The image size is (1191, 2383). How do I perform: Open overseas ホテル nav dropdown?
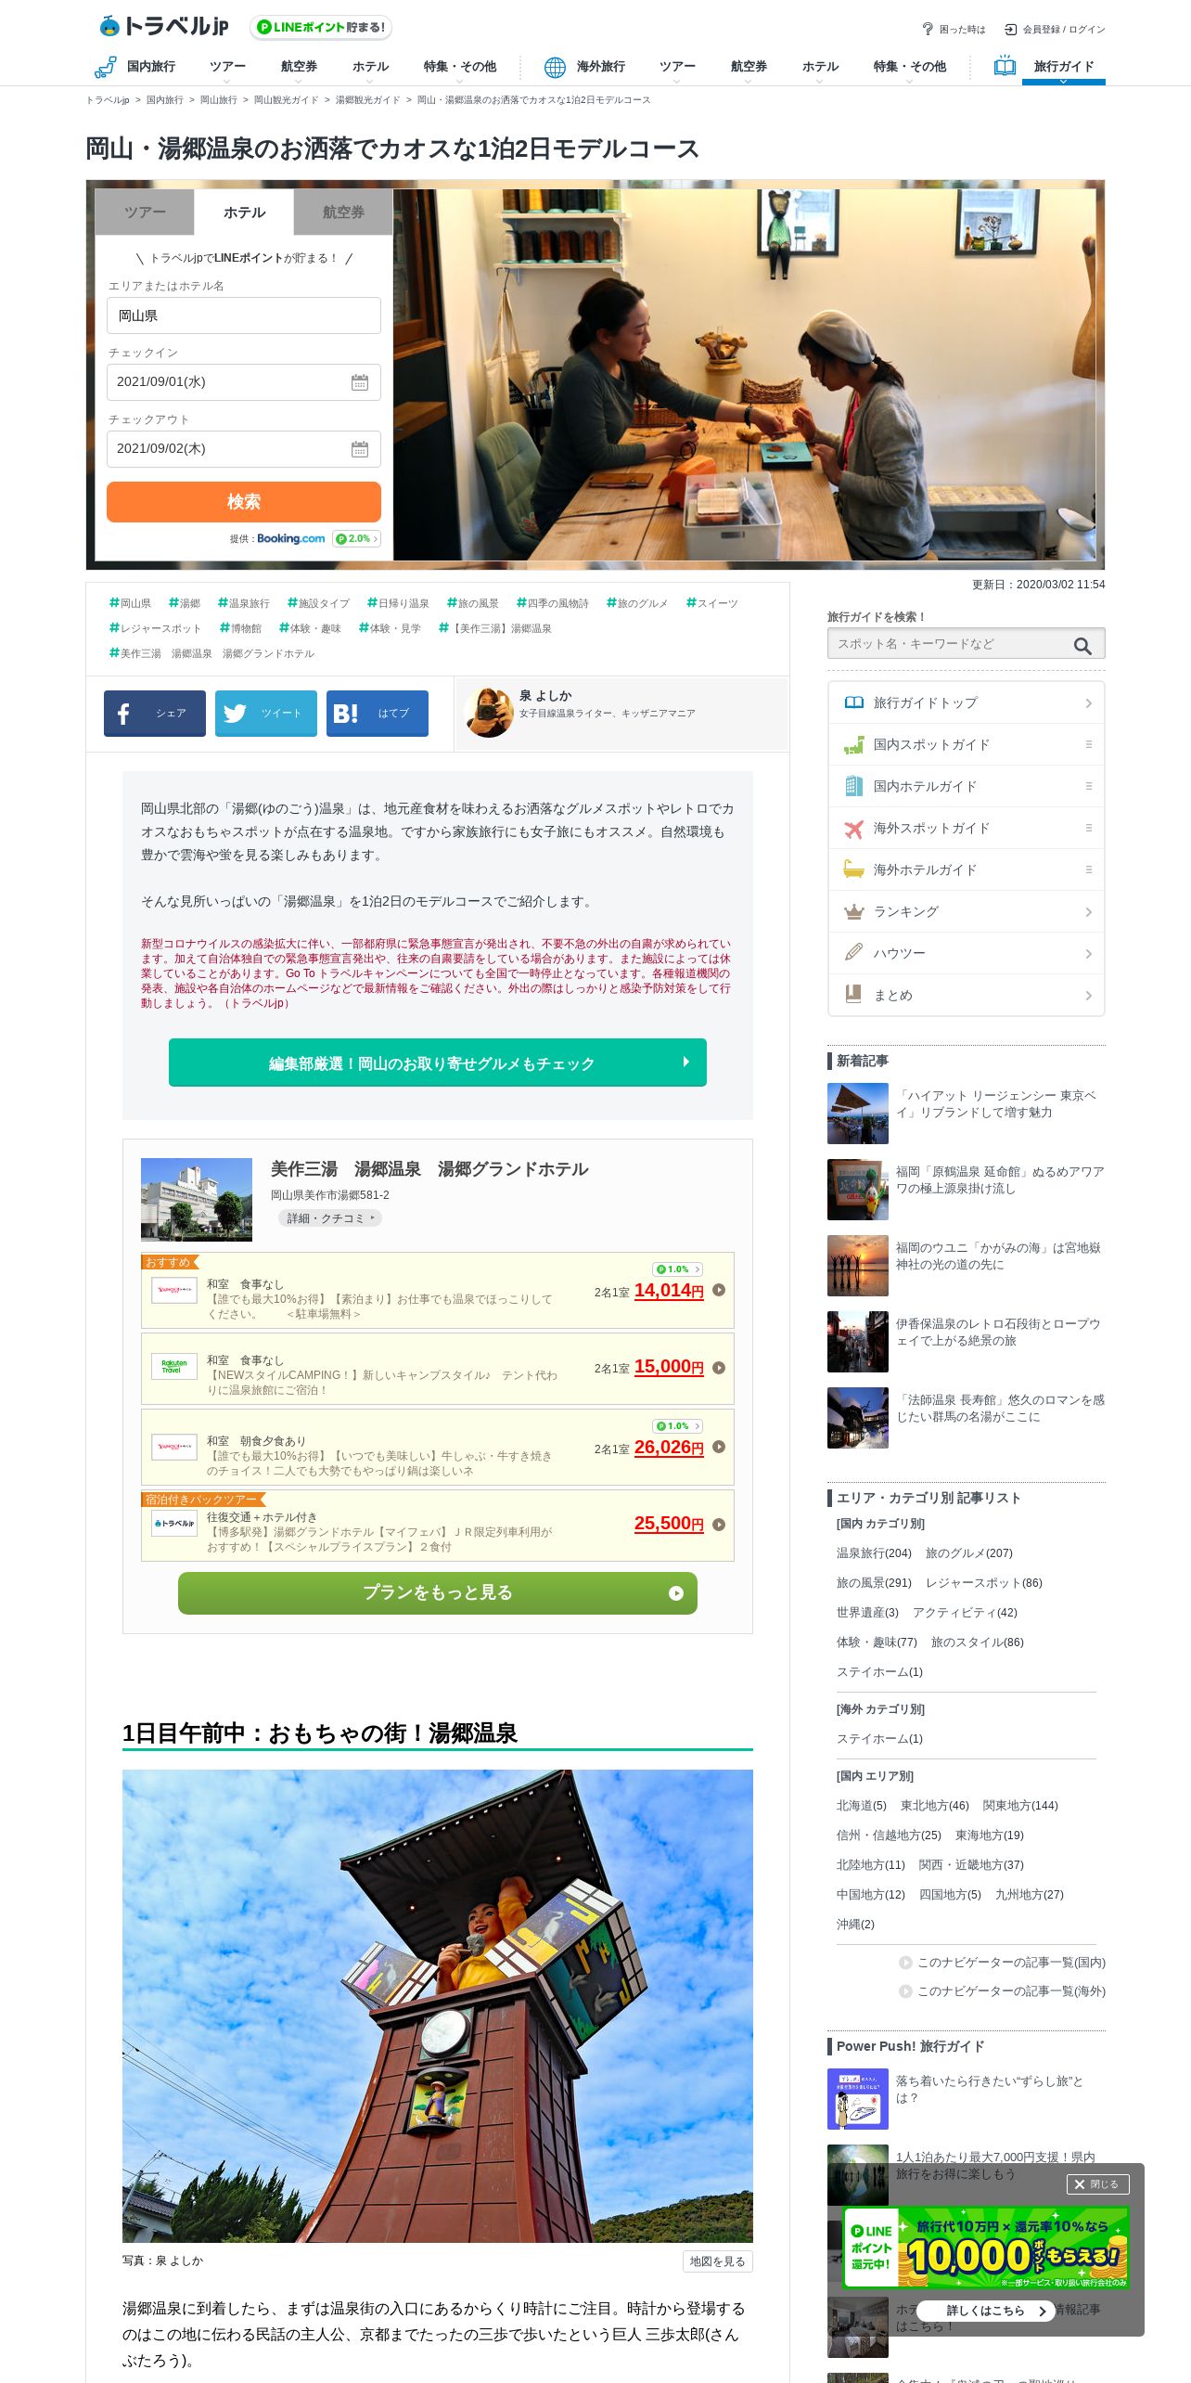pos(820,69)
